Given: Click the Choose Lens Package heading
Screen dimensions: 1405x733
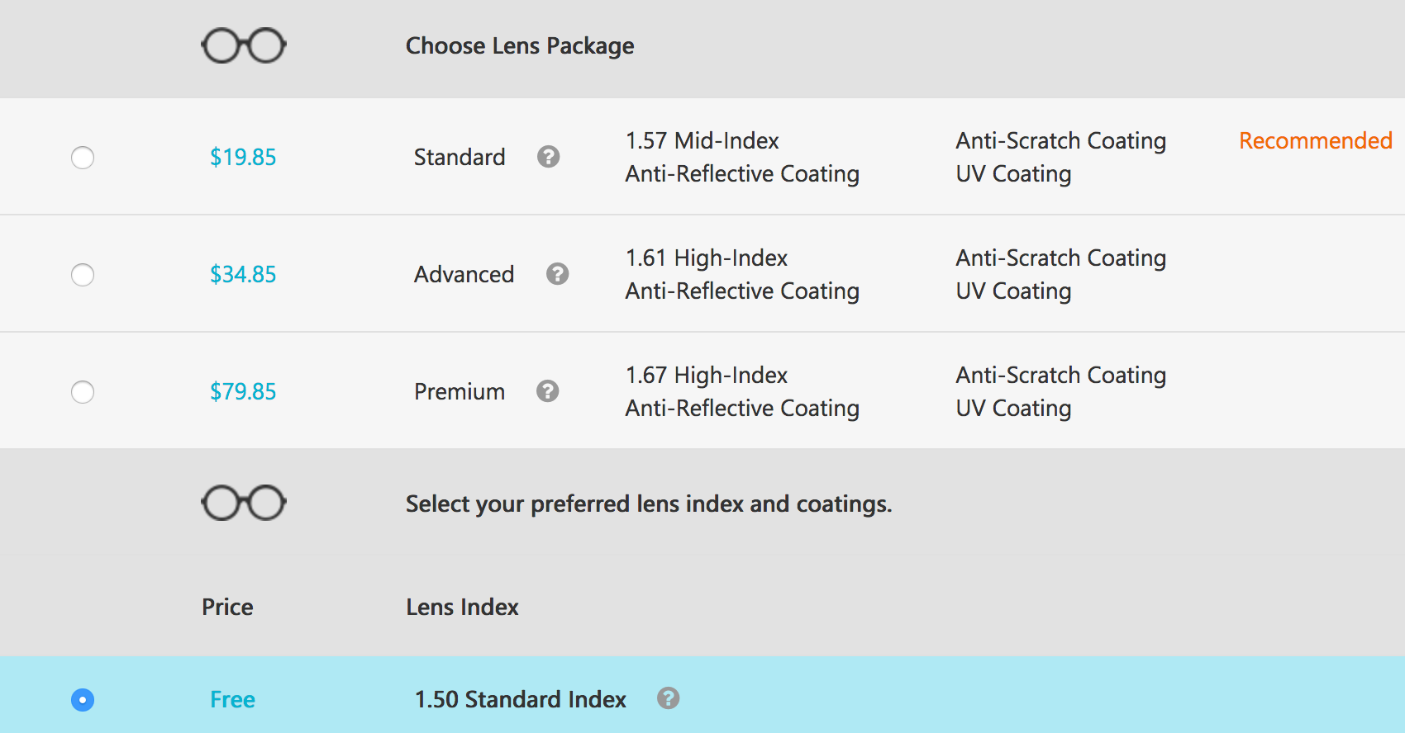Looking at the screenshot, I should coord(520,45).
